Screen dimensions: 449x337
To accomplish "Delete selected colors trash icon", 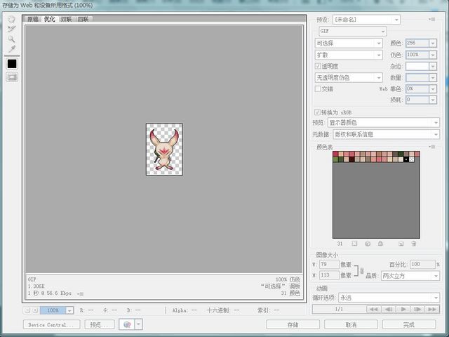I will (413, 244).
